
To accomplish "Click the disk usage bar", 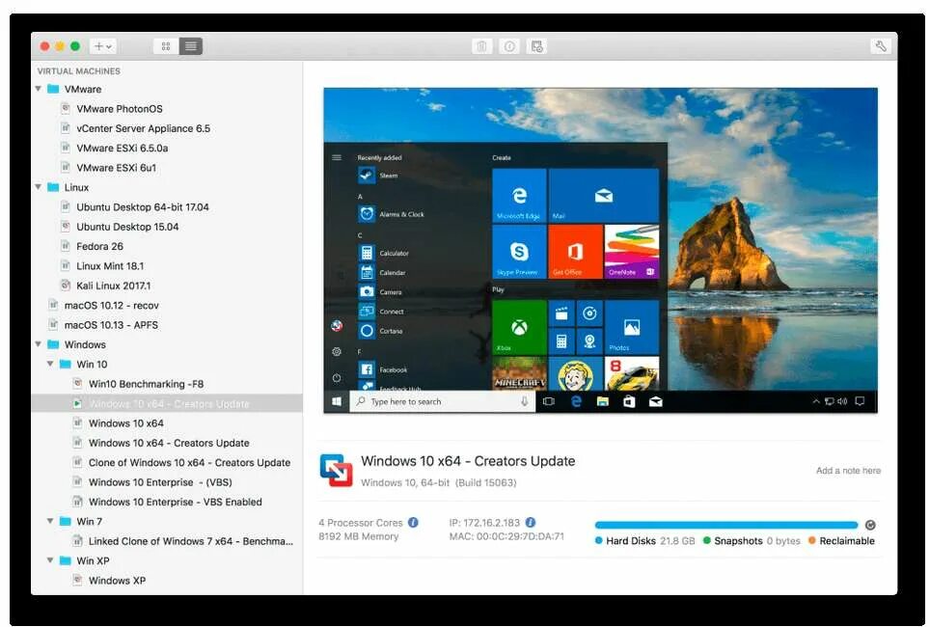I will tap(726, 525).
